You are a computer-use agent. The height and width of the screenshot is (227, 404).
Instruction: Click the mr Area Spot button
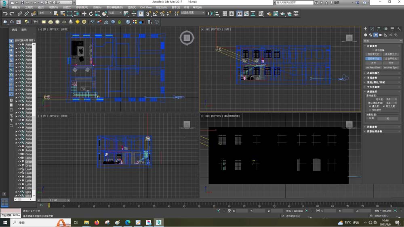click(390, 68)
